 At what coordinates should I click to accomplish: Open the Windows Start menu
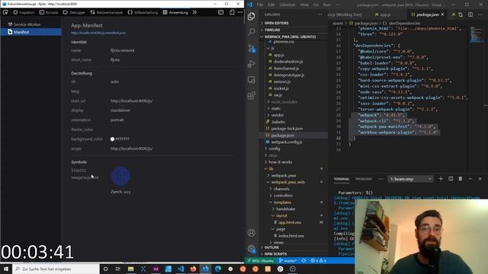[6, 269]
